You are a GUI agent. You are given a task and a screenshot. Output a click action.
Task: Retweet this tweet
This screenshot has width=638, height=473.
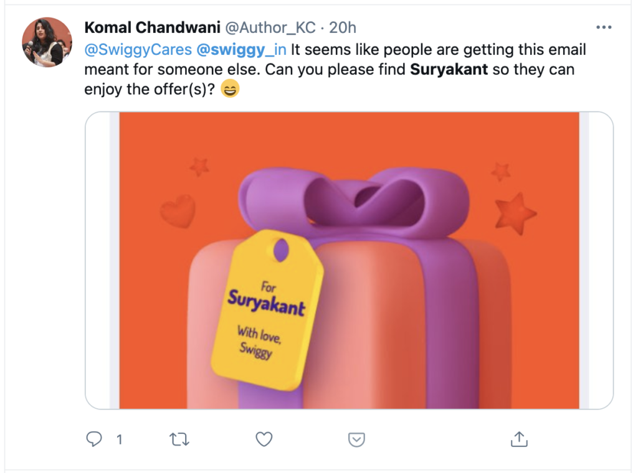[x=179, y=439]
